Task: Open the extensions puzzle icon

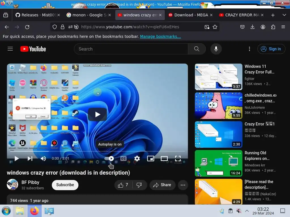Action: 273,27
